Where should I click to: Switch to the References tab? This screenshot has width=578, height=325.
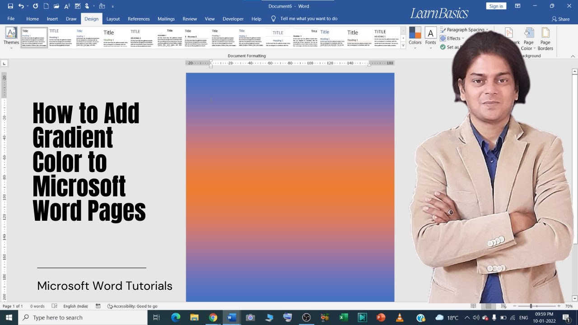click(139, 19)
